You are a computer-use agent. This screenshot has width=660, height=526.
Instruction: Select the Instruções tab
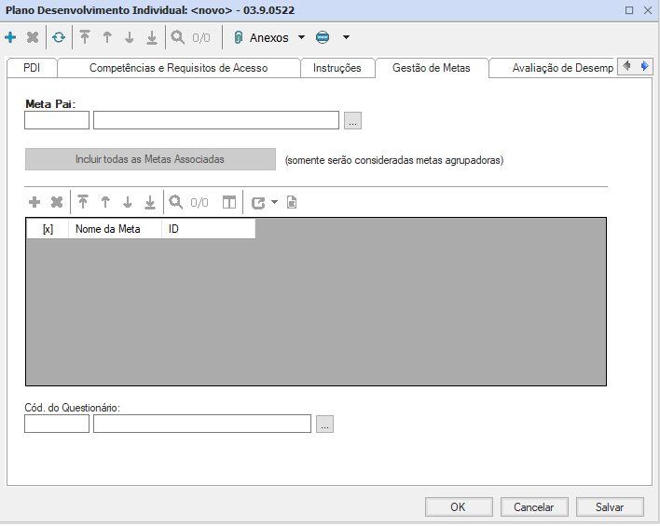pyautogui.click(x=337, y=68)
